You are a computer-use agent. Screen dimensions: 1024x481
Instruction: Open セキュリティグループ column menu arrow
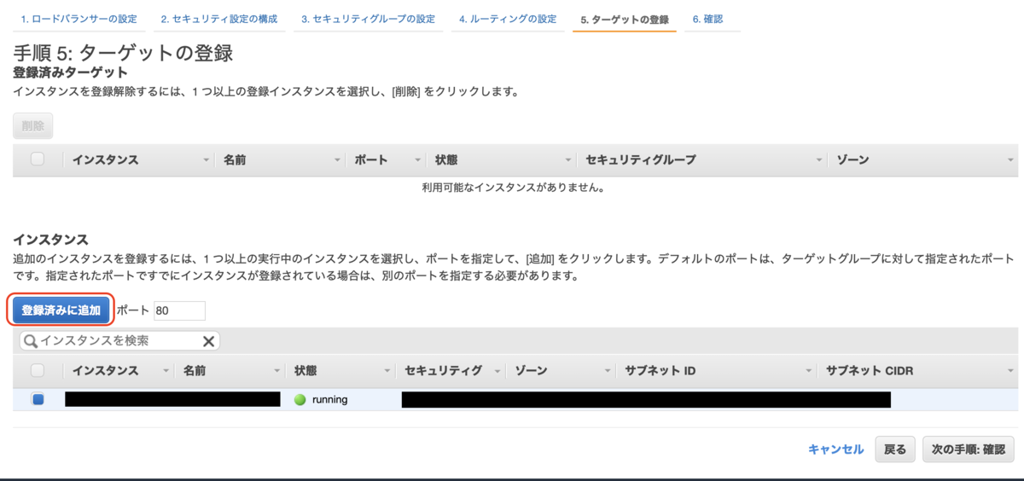pos(820,160)
